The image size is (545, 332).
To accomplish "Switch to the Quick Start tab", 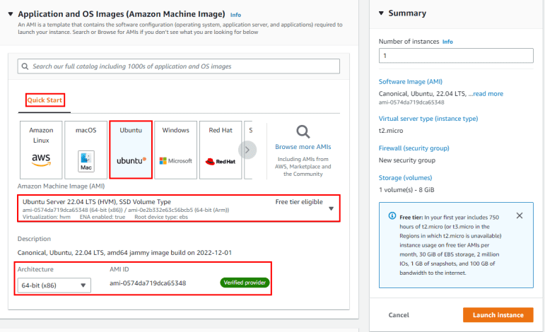I will click(45, 100).
